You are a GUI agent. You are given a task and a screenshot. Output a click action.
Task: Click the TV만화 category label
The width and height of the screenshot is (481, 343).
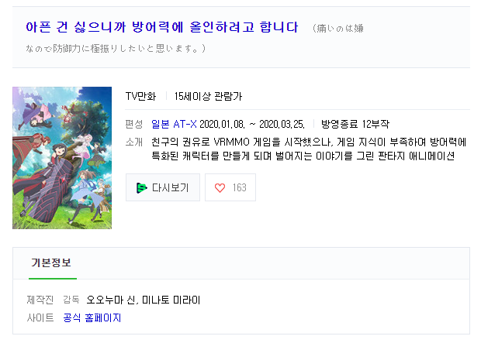(140, 97)
